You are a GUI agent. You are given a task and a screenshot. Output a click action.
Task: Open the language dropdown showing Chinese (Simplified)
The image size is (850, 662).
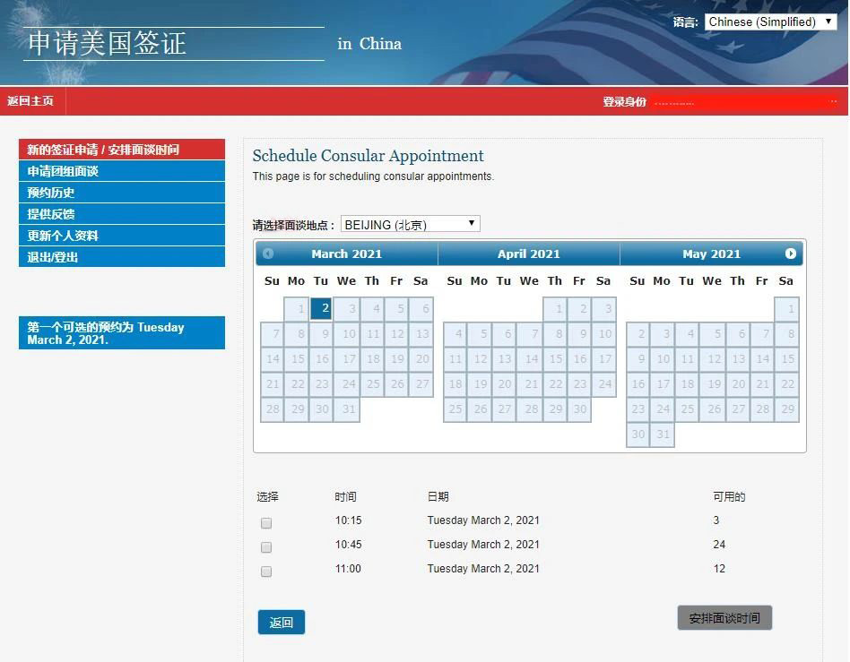tap(770, 21)
